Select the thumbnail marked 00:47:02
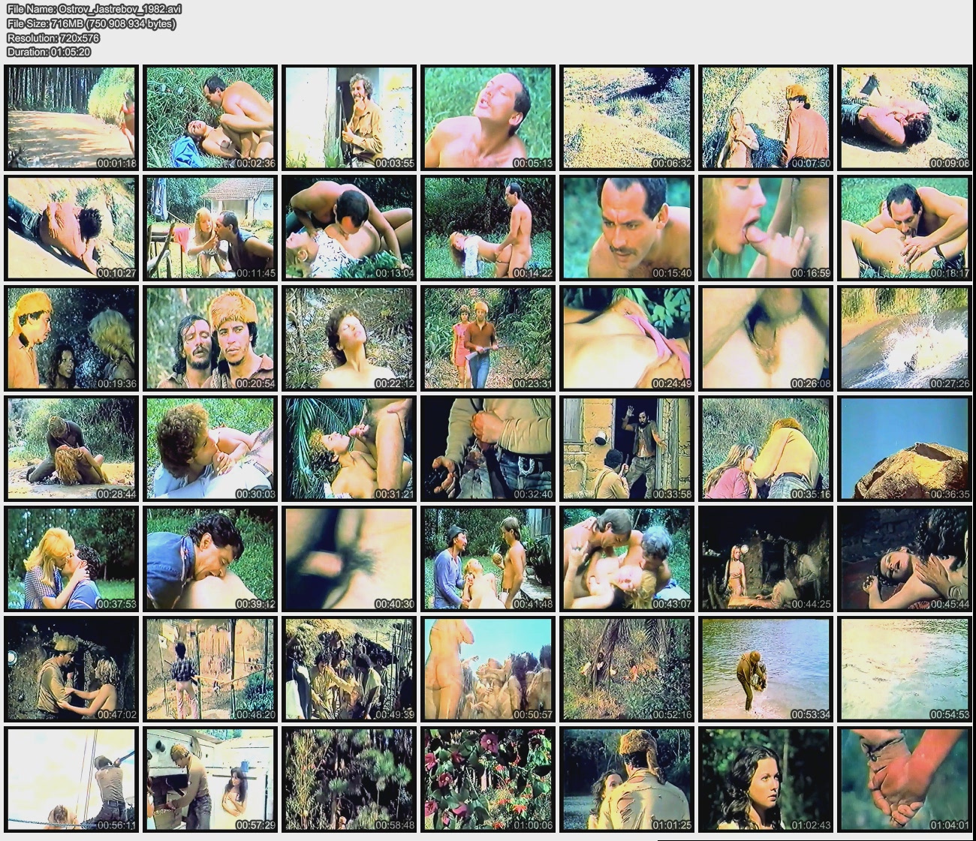The image size is (976, 841). [x=71, y=668]
